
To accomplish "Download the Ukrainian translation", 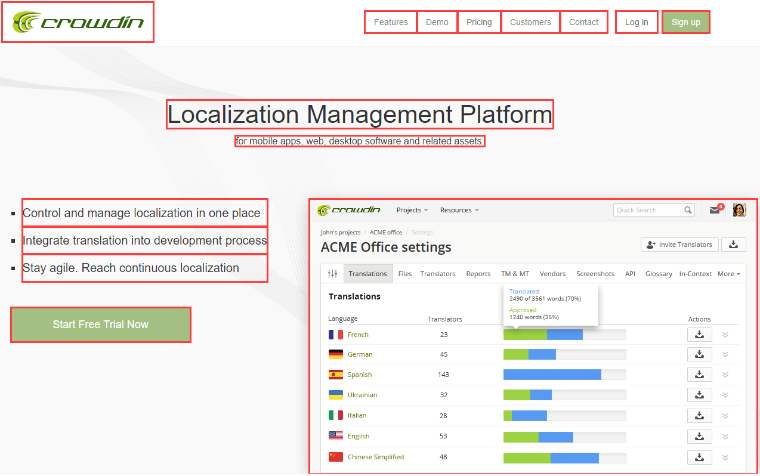I will click(700, 395).
